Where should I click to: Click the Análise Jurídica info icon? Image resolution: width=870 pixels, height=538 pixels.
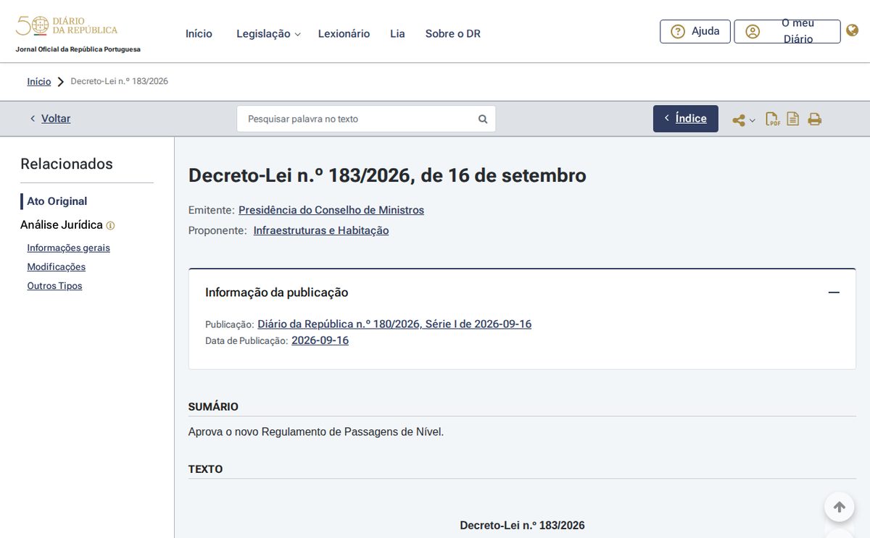(x=110, y=226)
